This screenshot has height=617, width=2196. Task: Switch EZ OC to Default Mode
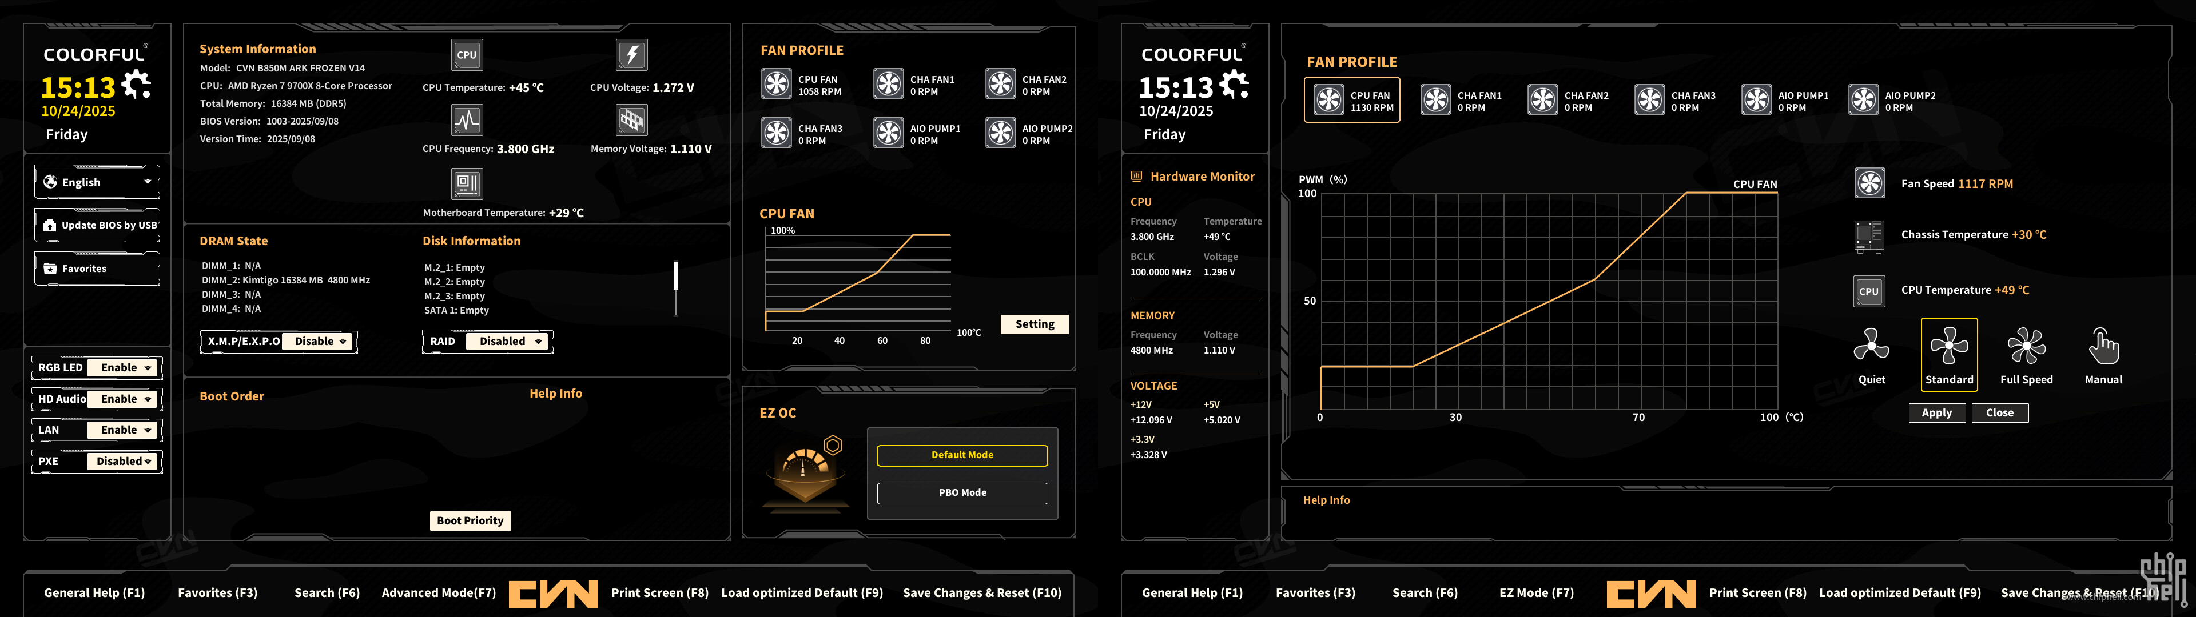961,455
